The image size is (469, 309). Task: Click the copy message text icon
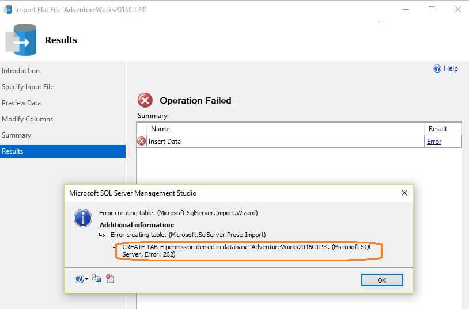click(x=97, y=279)
